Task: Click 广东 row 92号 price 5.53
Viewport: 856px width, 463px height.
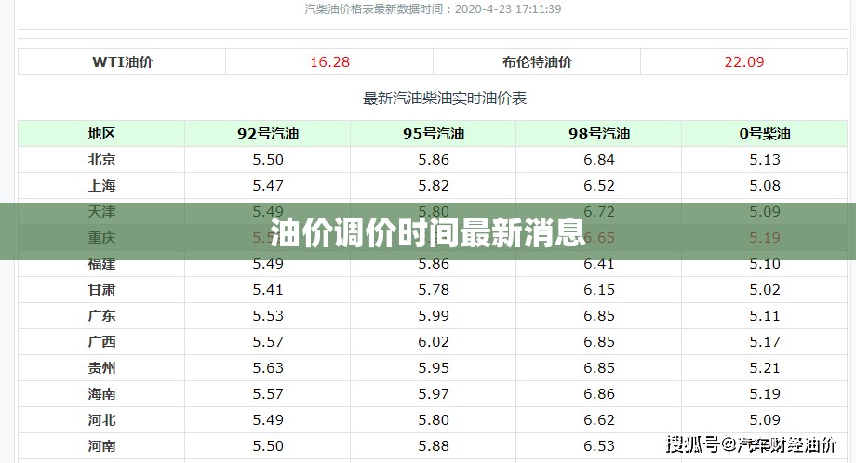Action: [268, 316]
